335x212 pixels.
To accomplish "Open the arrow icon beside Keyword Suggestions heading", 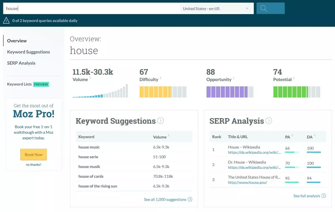I will click(160, 121).
